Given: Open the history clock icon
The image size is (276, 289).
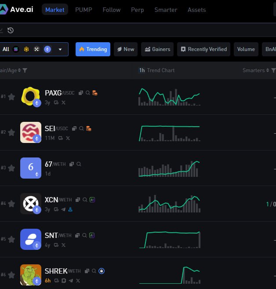Looking at the screenshot, I should [x=11, y=30].
